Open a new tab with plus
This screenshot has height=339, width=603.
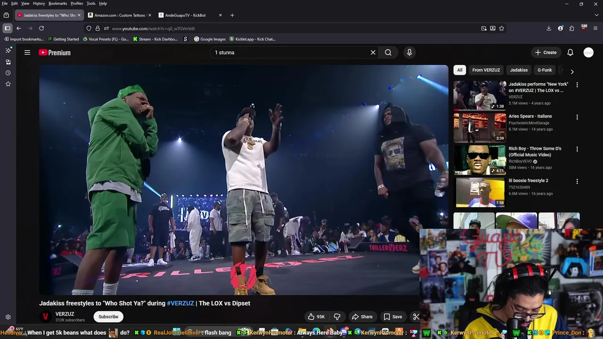pos(232,15)
